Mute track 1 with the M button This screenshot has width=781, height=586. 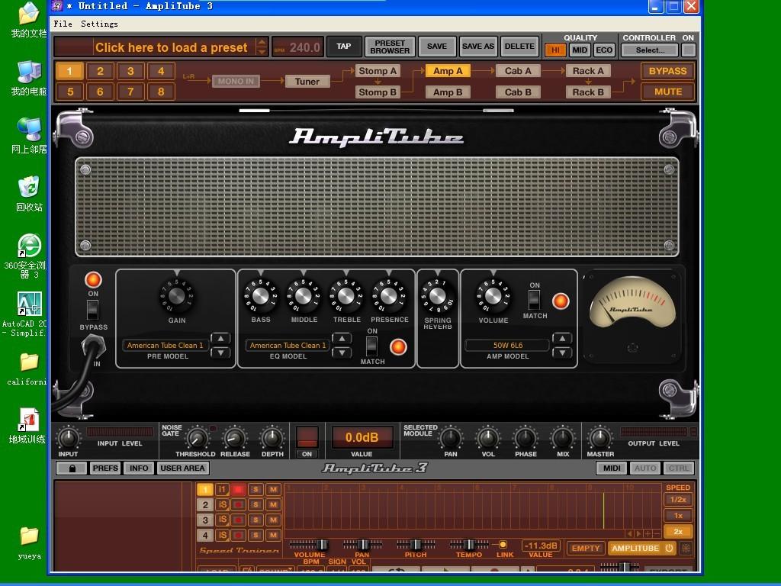tap(273, 490)
